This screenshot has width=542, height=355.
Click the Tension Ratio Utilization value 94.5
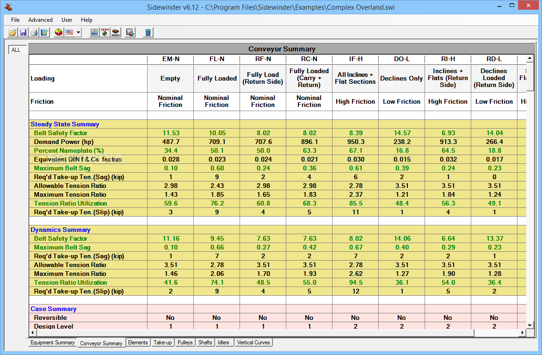(356, 283)
